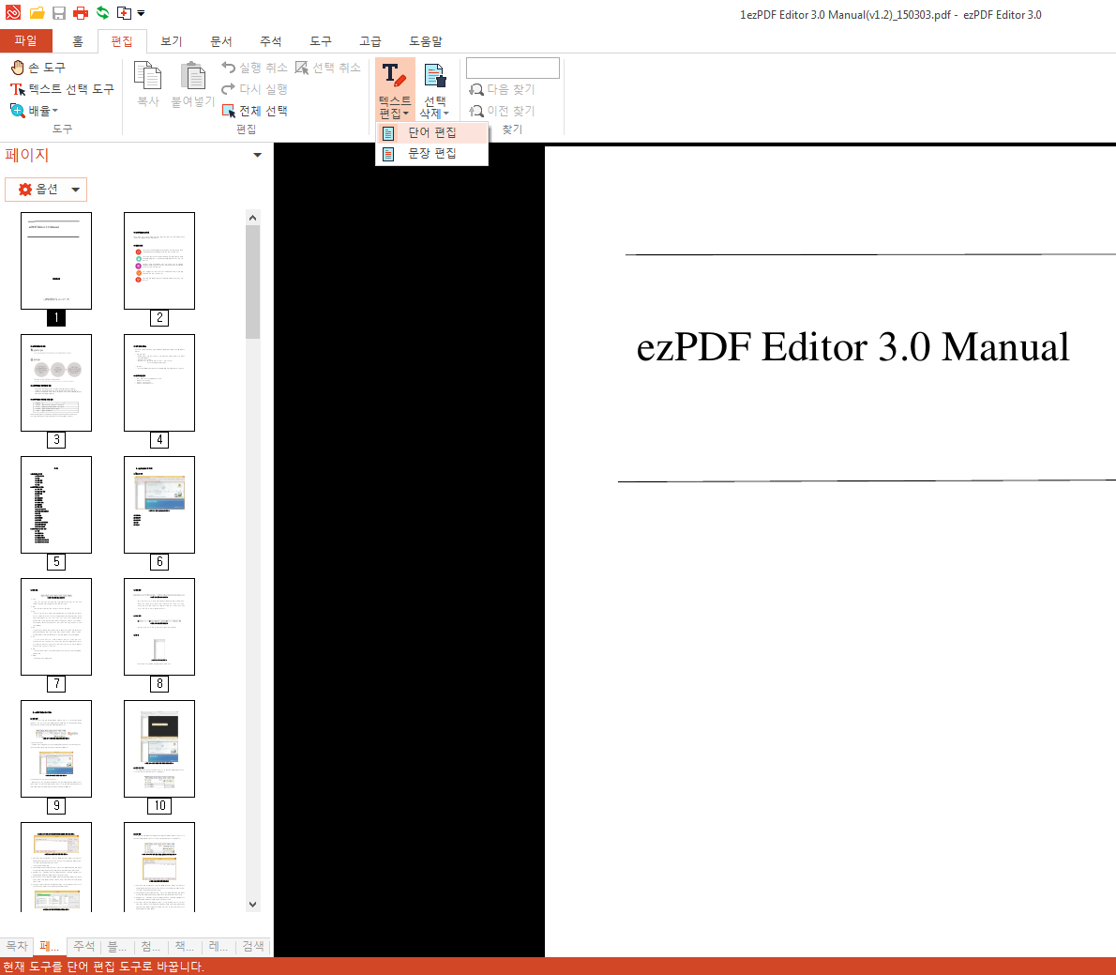
Task: Select the 텍스트 선택 도구 tool
Action: 62,89
